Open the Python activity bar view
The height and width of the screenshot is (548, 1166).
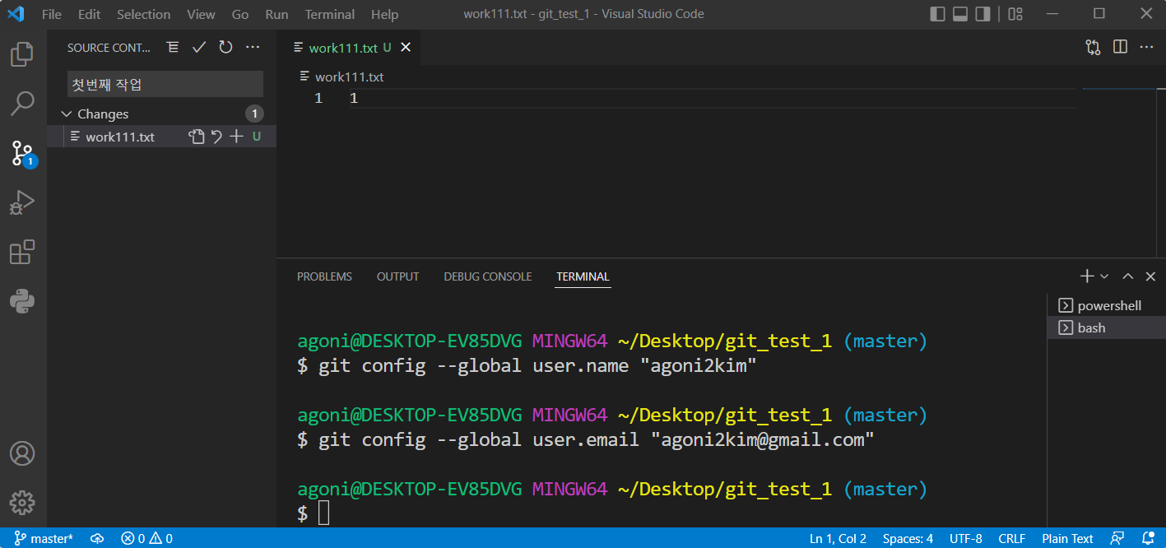22,301
